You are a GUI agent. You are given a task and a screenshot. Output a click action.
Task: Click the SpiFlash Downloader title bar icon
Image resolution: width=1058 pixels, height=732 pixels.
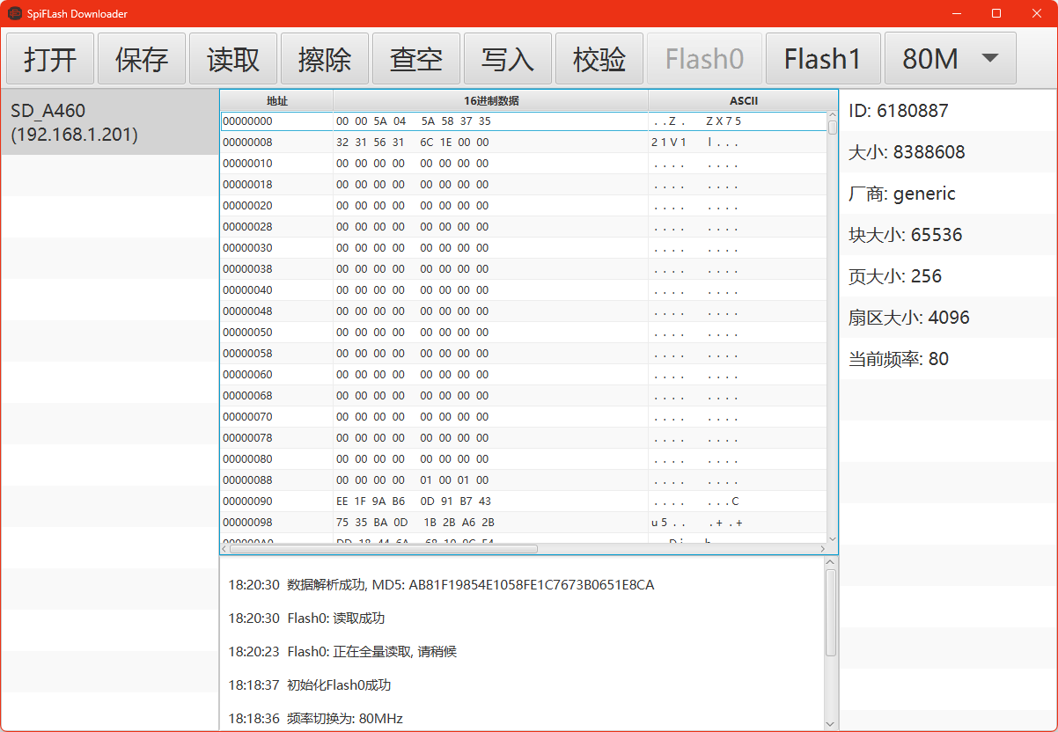13,13
